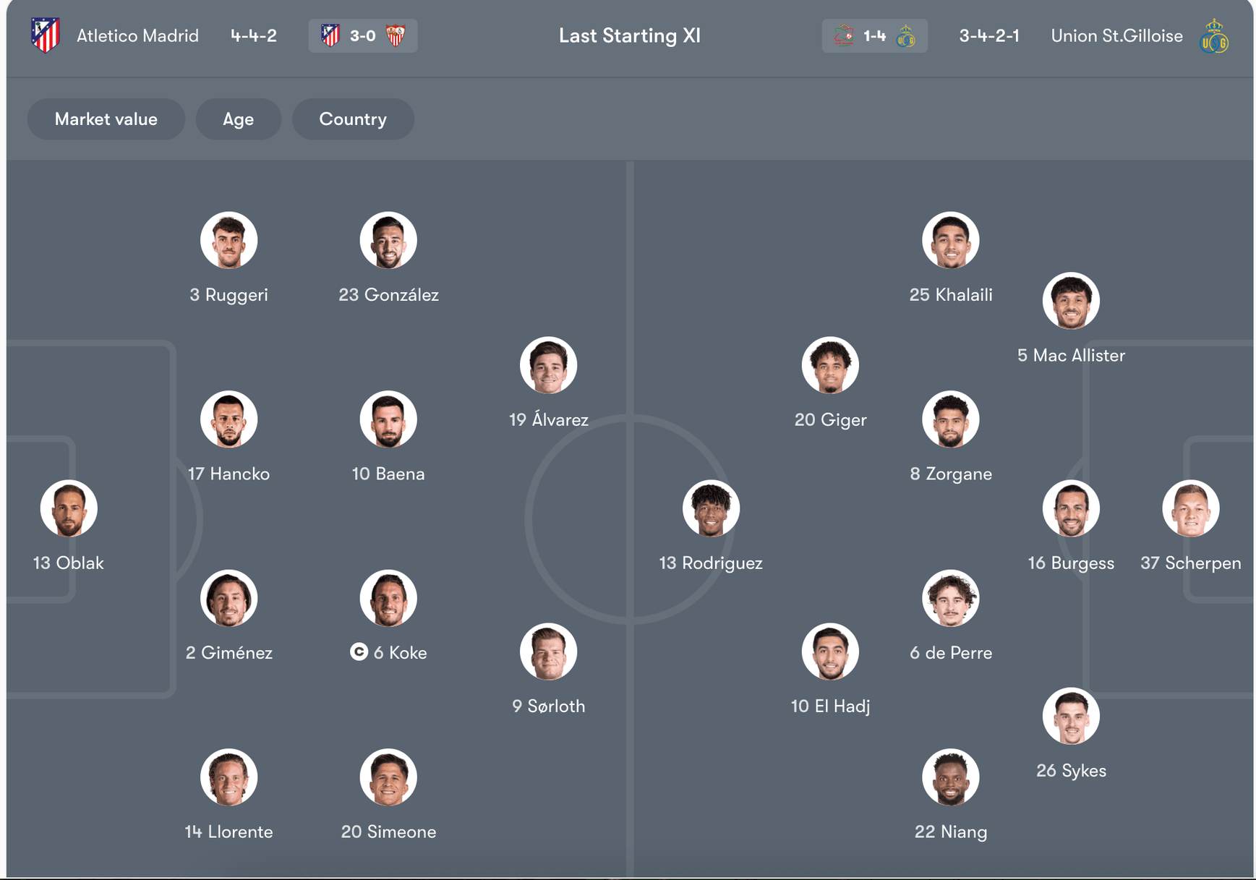This screenshot has height=880, width=1256.
Task: Open the 1-4 last match result chip
Action: pyautogui.click(x=875, y=35)
